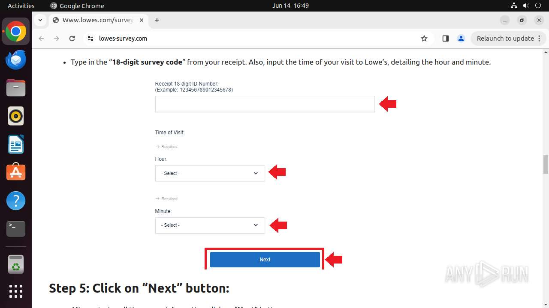Open Google Chrome from the dock
Screen dimensions: 549x308
[x=16, y=32]
